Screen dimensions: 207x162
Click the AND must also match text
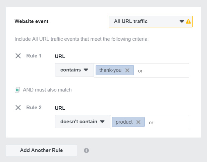coord(47,90)
